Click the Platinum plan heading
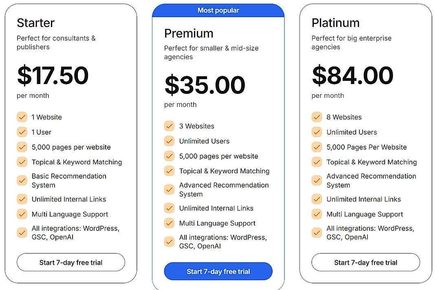The width and height of the screenshot is (436, 290). point(335,23)
